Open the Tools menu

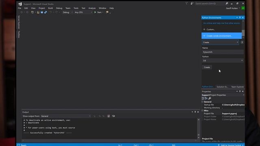76,8
